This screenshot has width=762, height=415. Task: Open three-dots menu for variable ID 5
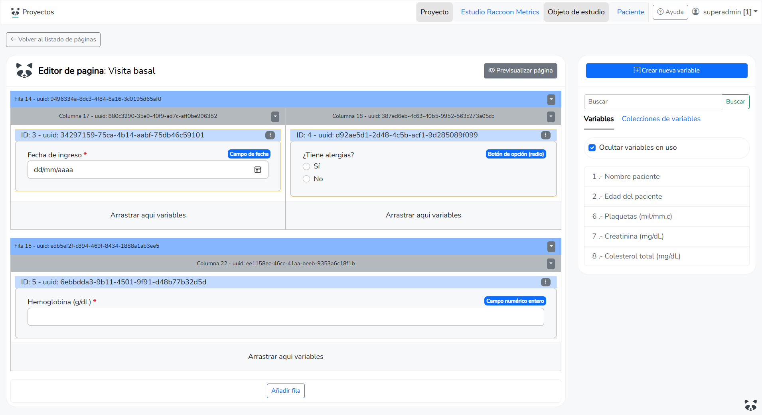click(546, 282)
